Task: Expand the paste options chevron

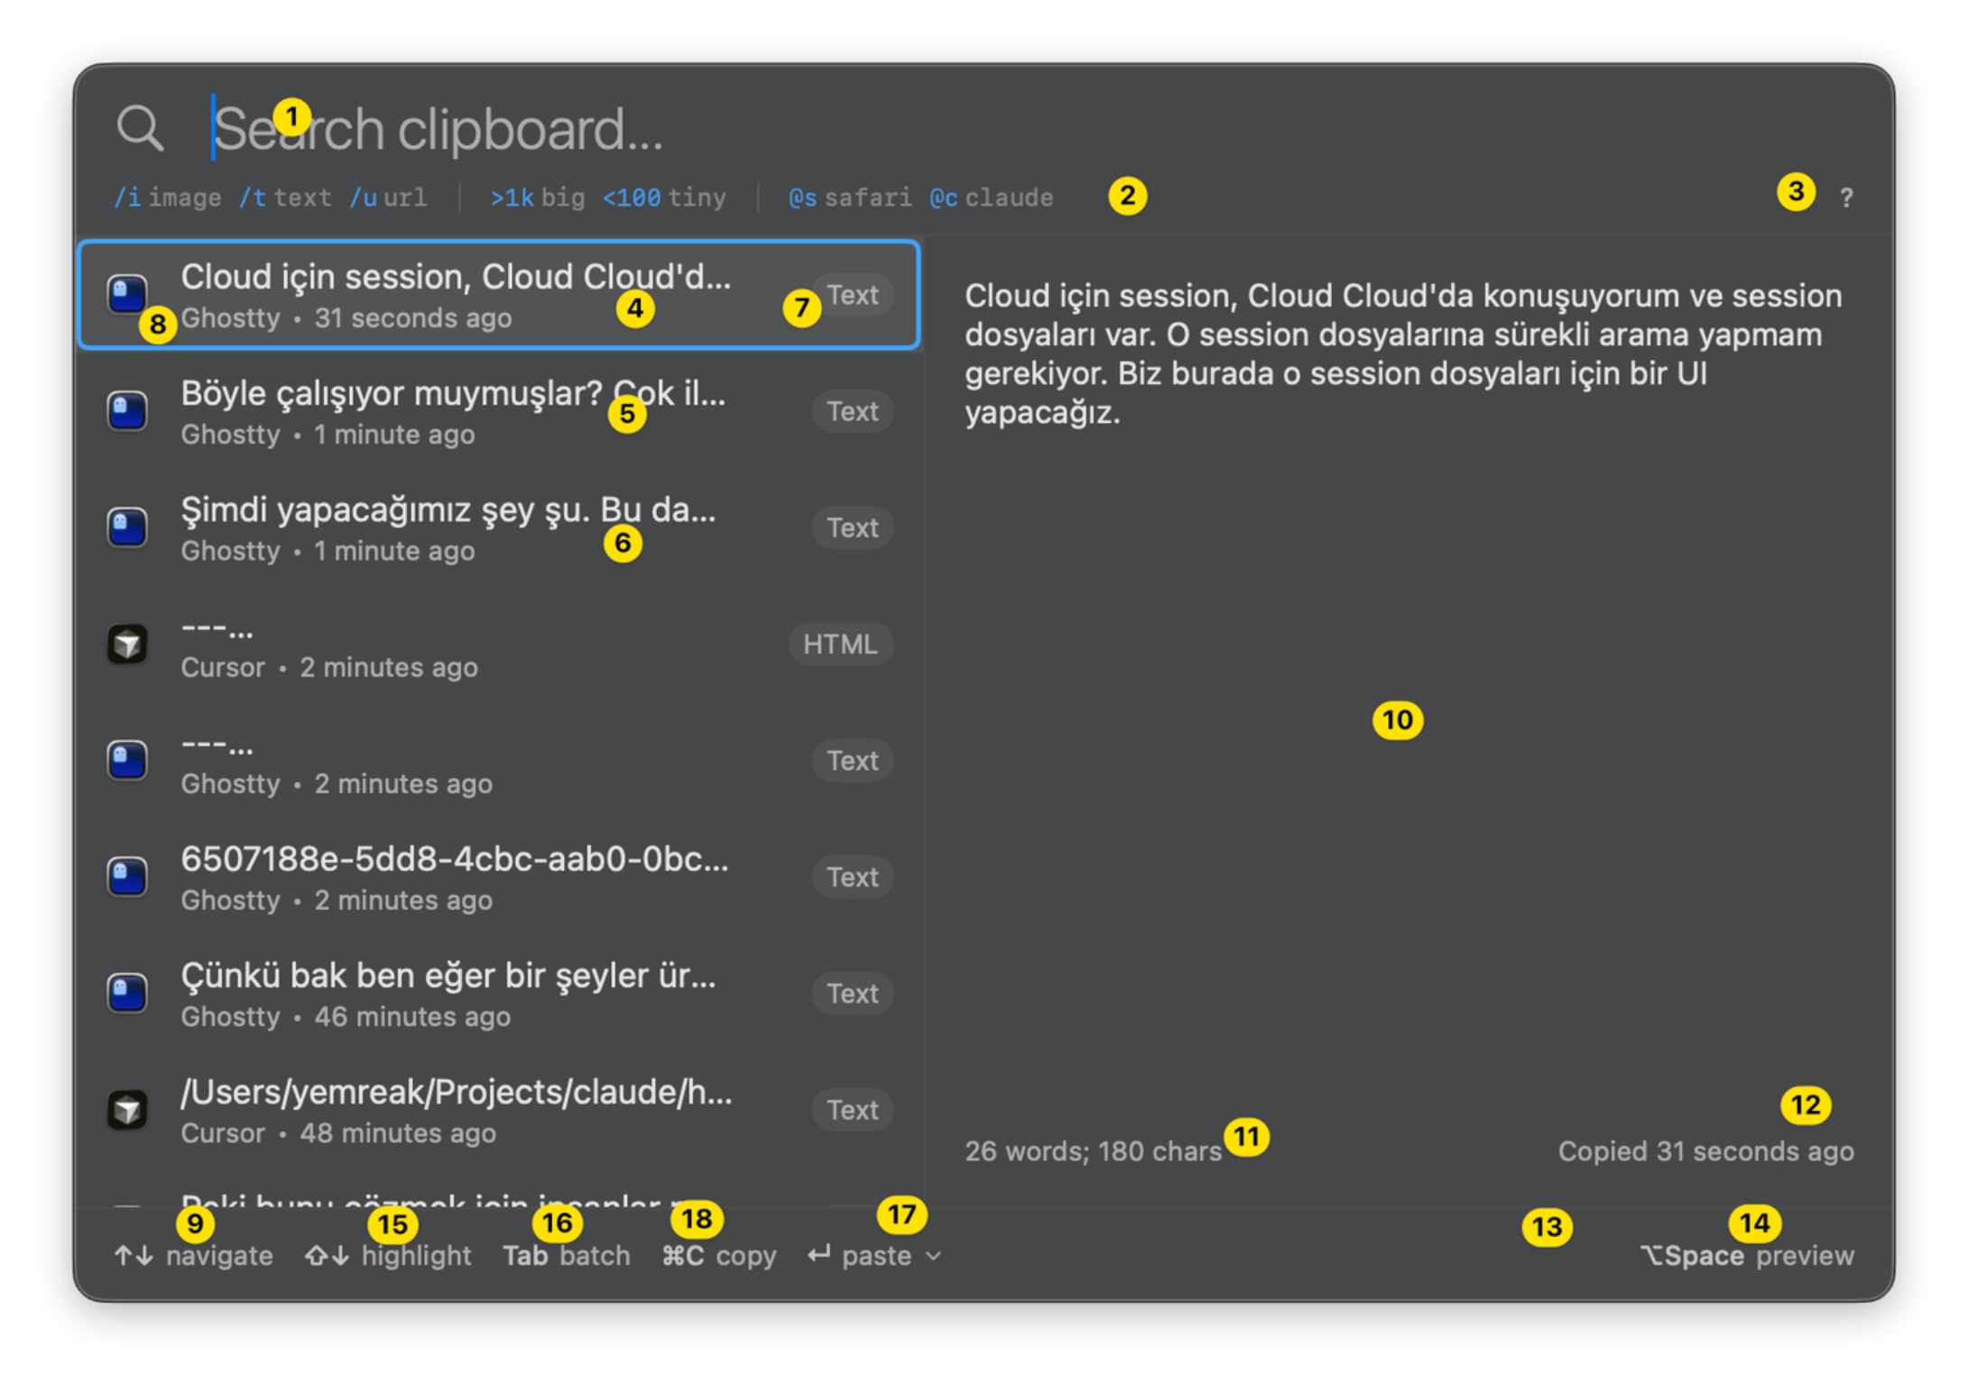Action: click(x=934, y=1255)
